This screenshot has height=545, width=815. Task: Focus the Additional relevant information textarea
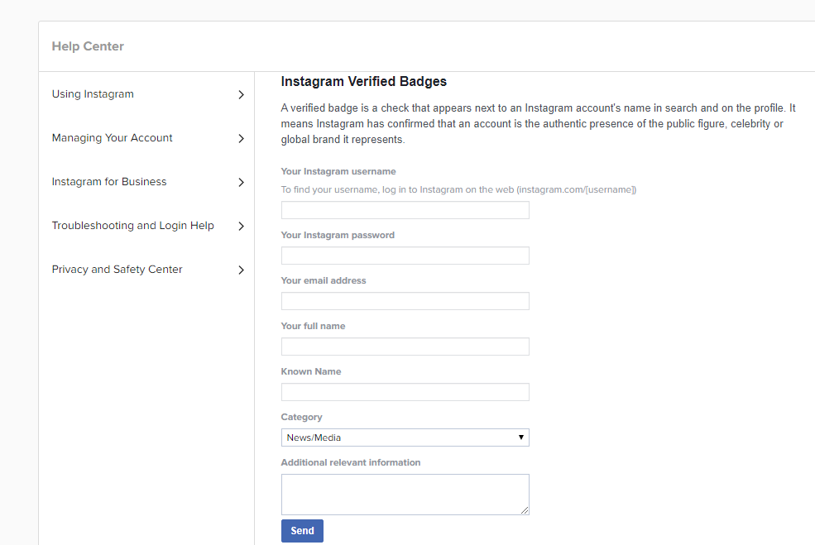click(x=405, y=494)
